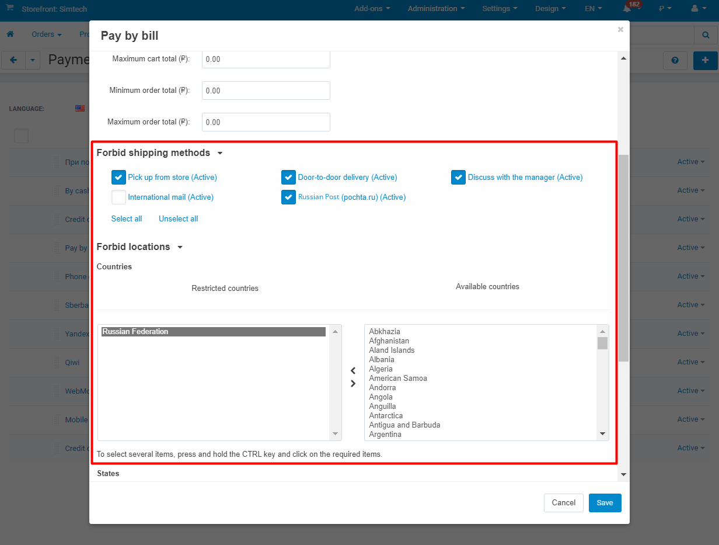Open the Active status dropdown in top row
Screen dimensions: 719x545
point(690,162)
